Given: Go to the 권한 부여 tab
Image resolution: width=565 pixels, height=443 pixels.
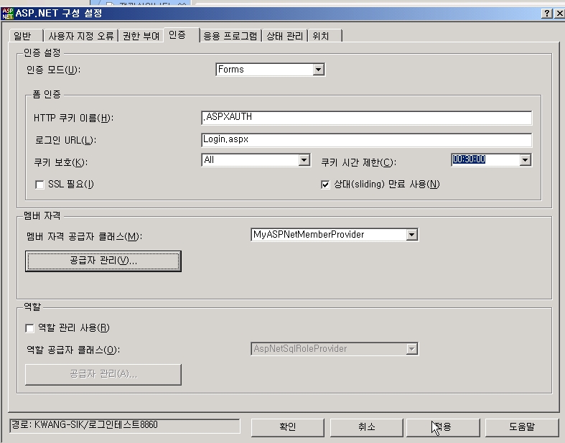Looking at the screenshot, I should pyautogui.click(x=141, y=36).
